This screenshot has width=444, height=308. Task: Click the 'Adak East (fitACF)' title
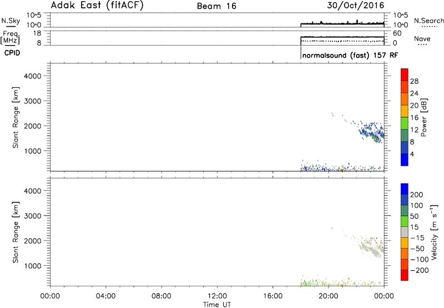[x=97, y=5]
